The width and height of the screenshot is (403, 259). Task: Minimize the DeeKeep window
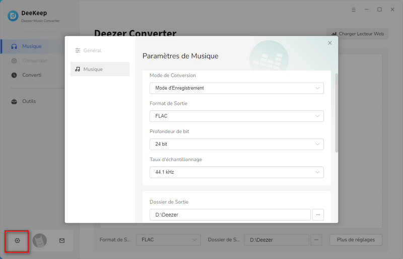(367, 10)
